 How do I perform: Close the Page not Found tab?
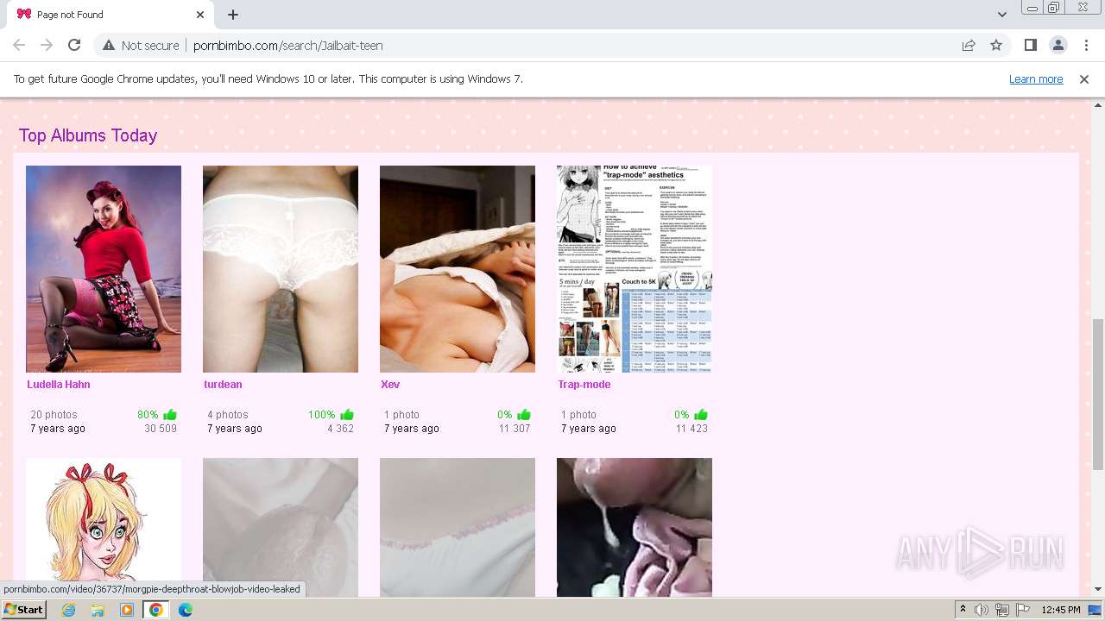(200, 15)
